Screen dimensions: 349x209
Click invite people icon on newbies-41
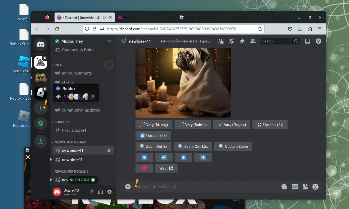[x=109, y=150]
